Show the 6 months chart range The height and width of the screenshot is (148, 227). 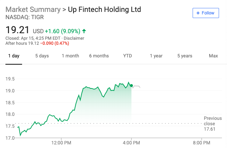pos(99,56)
